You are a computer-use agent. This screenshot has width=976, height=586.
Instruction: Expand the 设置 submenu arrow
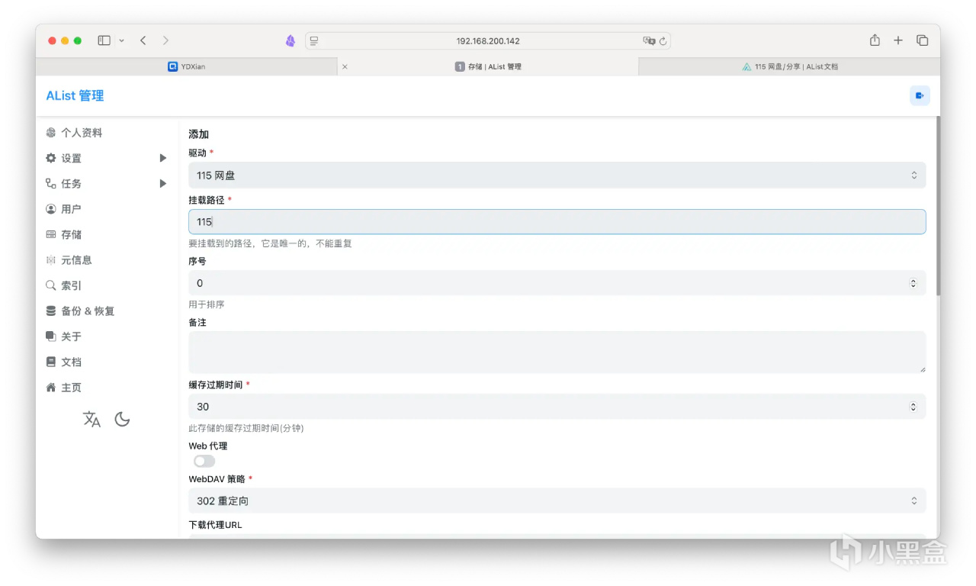162,158
